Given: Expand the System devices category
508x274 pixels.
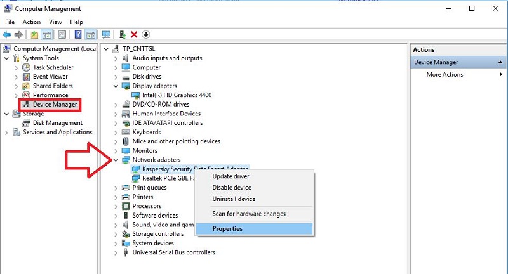Looking at the screenshot, I should click(x=116, y=244).
